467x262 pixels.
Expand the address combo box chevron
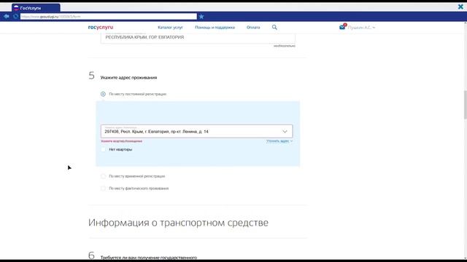tap(285, 132)
